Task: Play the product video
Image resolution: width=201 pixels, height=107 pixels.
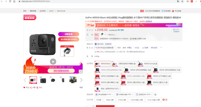Action: click(53, 62)
